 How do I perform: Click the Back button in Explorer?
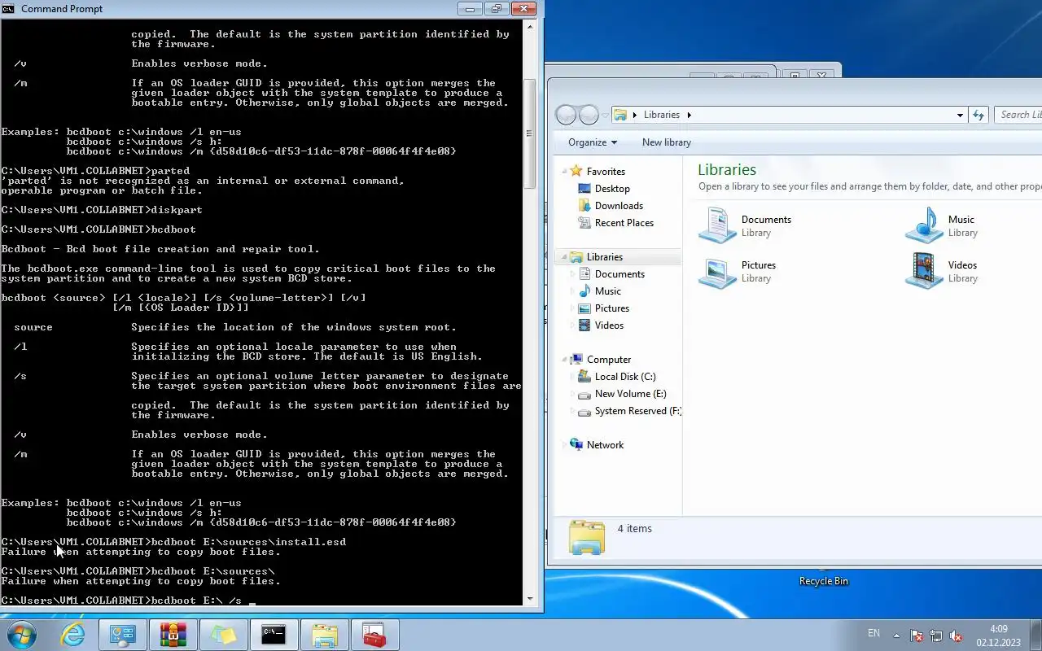pyautogui.click(x=566, y=115)
